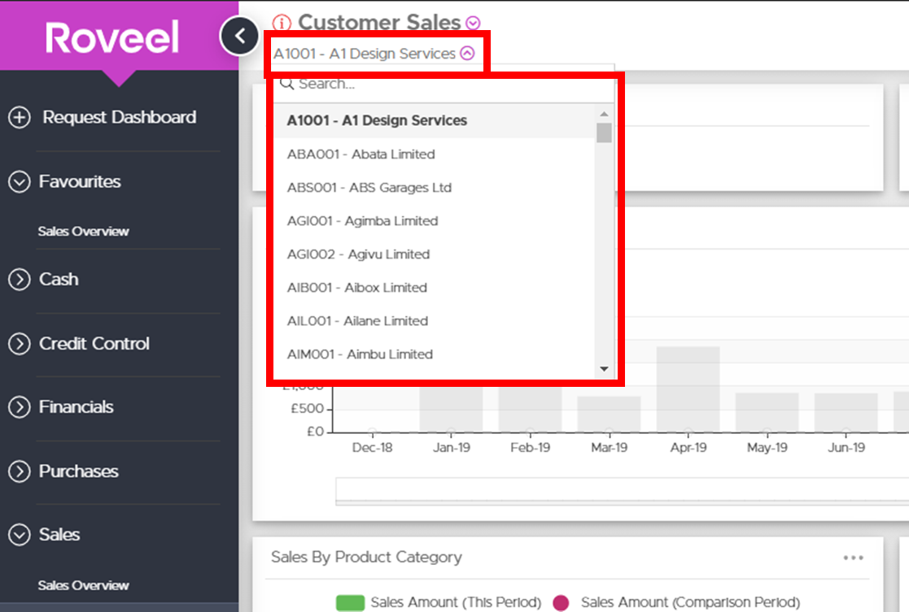Click the Favourites menu label
Image resolution: width=909 pixels, height=612 pixels.
click(x=80, y=182)
